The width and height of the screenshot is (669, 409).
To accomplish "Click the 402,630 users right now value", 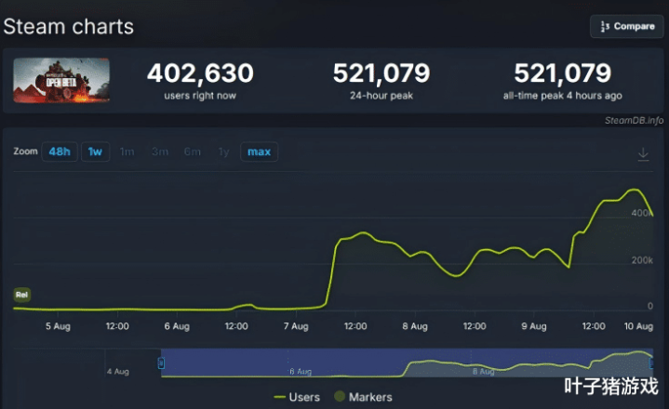I will pos(200,73).
